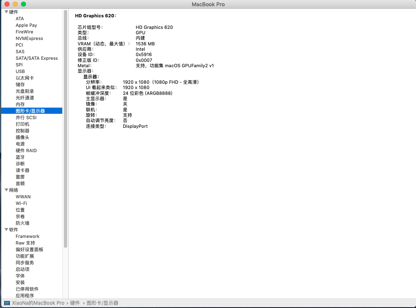Viewport: 416px width, 308px height.
Task: Select SATA/SATA Express item
Action: [x=37, y=58]
